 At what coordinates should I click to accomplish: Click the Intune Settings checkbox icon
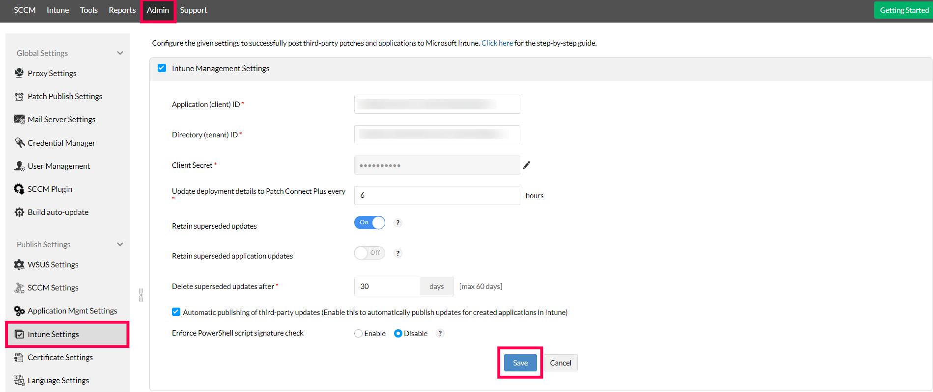pos(19,334)
